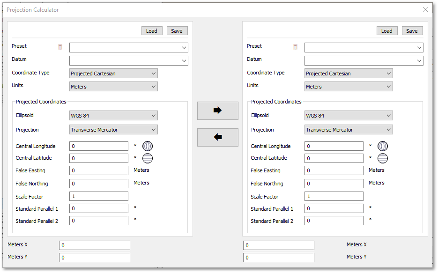Click the left Meters Y input field
The width and height of the screenshot is (438, 273).
95,258
